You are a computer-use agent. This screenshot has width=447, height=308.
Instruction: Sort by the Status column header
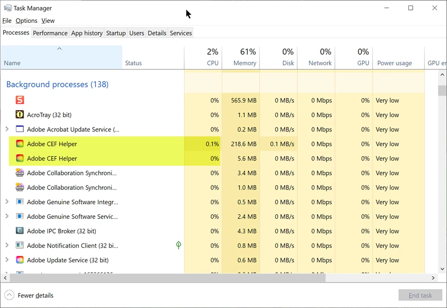click(153, 57)
